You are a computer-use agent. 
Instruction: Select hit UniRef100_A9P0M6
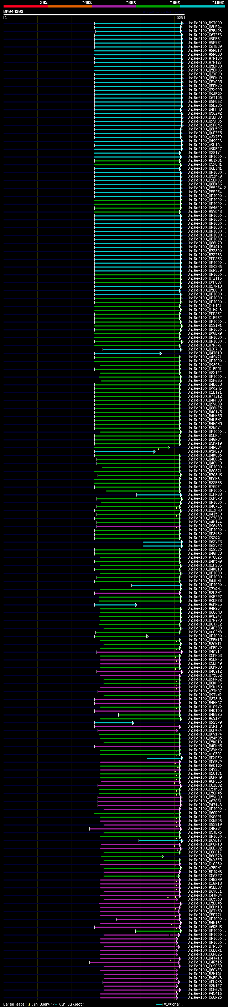click(x=204, y=125)
